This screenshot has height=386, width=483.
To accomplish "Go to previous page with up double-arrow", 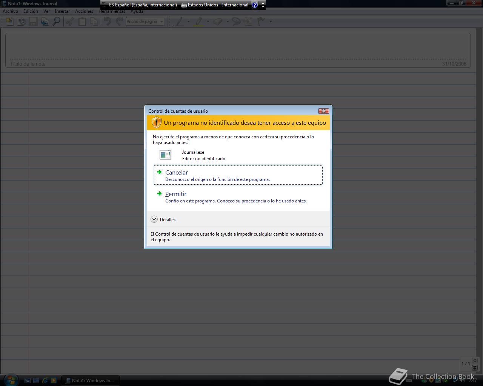I will click(475, 361).
